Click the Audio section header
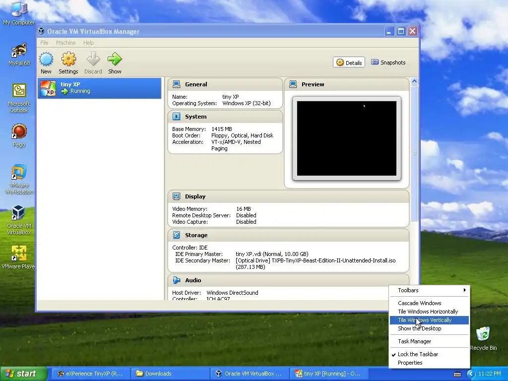Screen dimensions: 508x381 (288, 280)
